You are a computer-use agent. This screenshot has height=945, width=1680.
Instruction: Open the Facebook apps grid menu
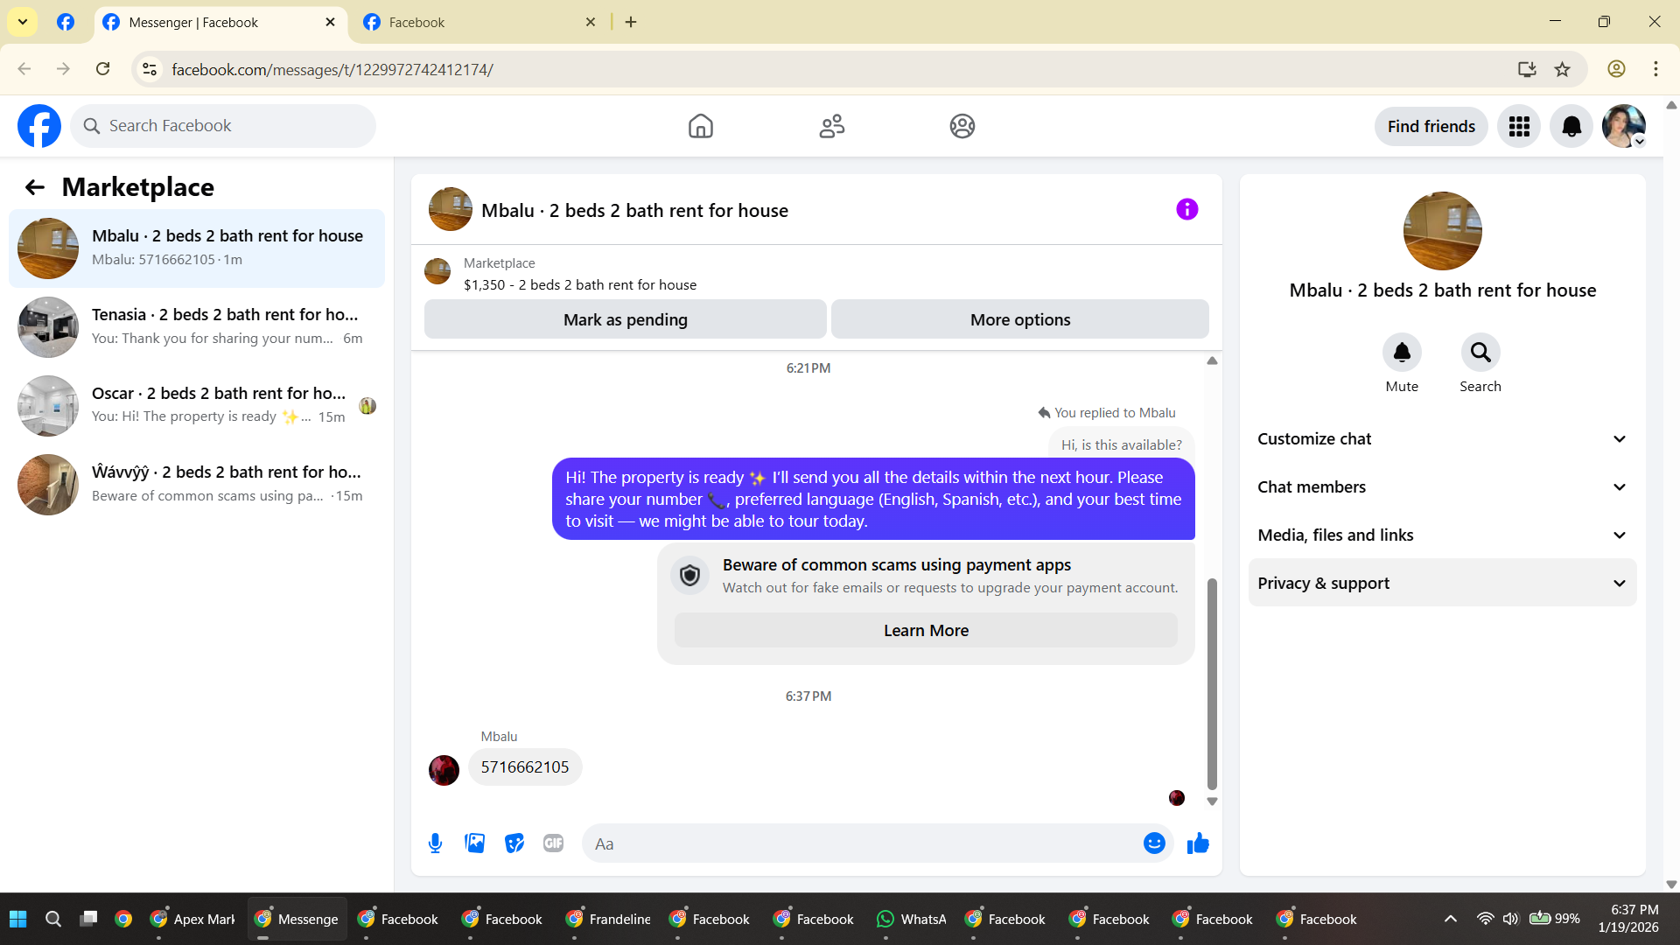1519,127
